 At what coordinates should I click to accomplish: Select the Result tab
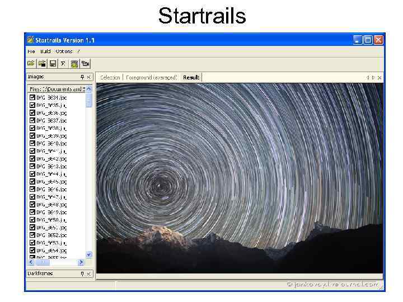click(x=191, y=78)
